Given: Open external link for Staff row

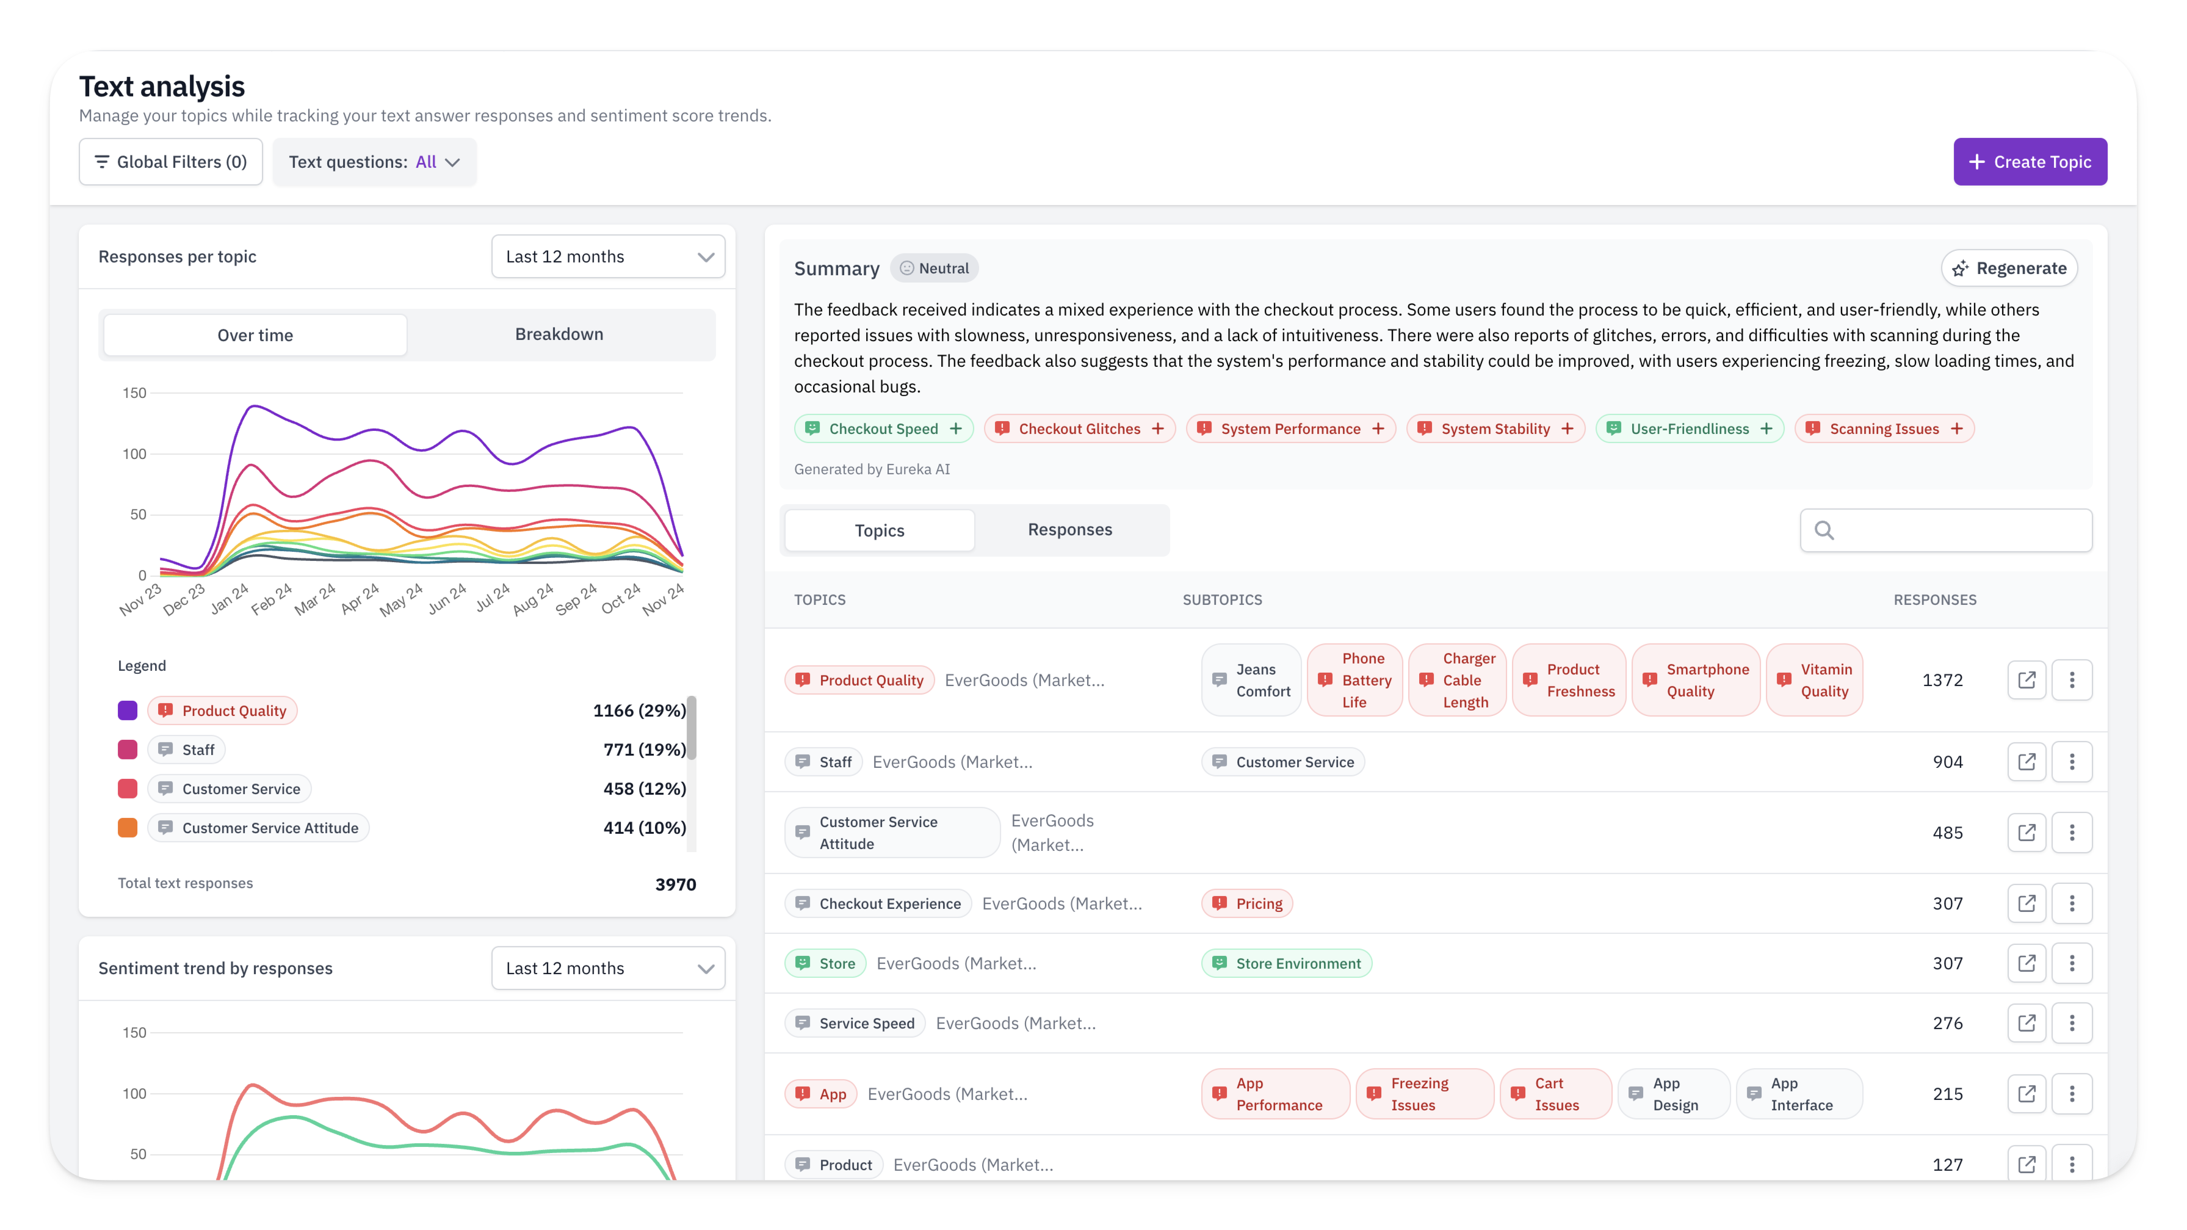Looking at the screenshot, I should [x=2026, y=761].
